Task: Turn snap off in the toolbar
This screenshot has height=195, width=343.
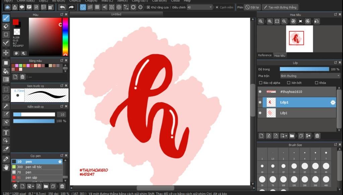Action: [x=83, y=7]
